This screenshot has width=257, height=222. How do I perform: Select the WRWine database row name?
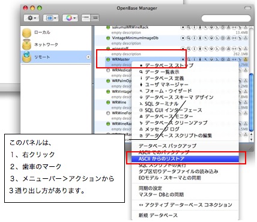119,102
